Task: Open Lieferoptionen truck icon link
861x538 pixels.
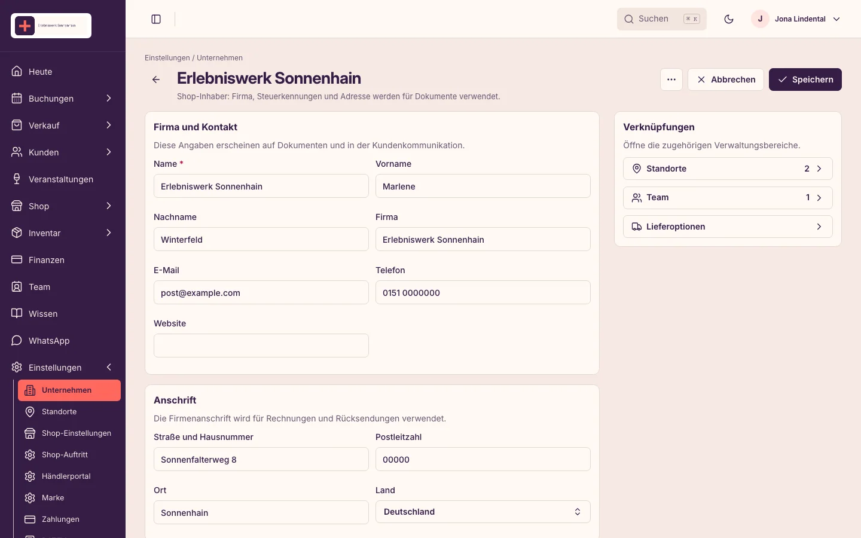Action: click(x=728, y=227)
